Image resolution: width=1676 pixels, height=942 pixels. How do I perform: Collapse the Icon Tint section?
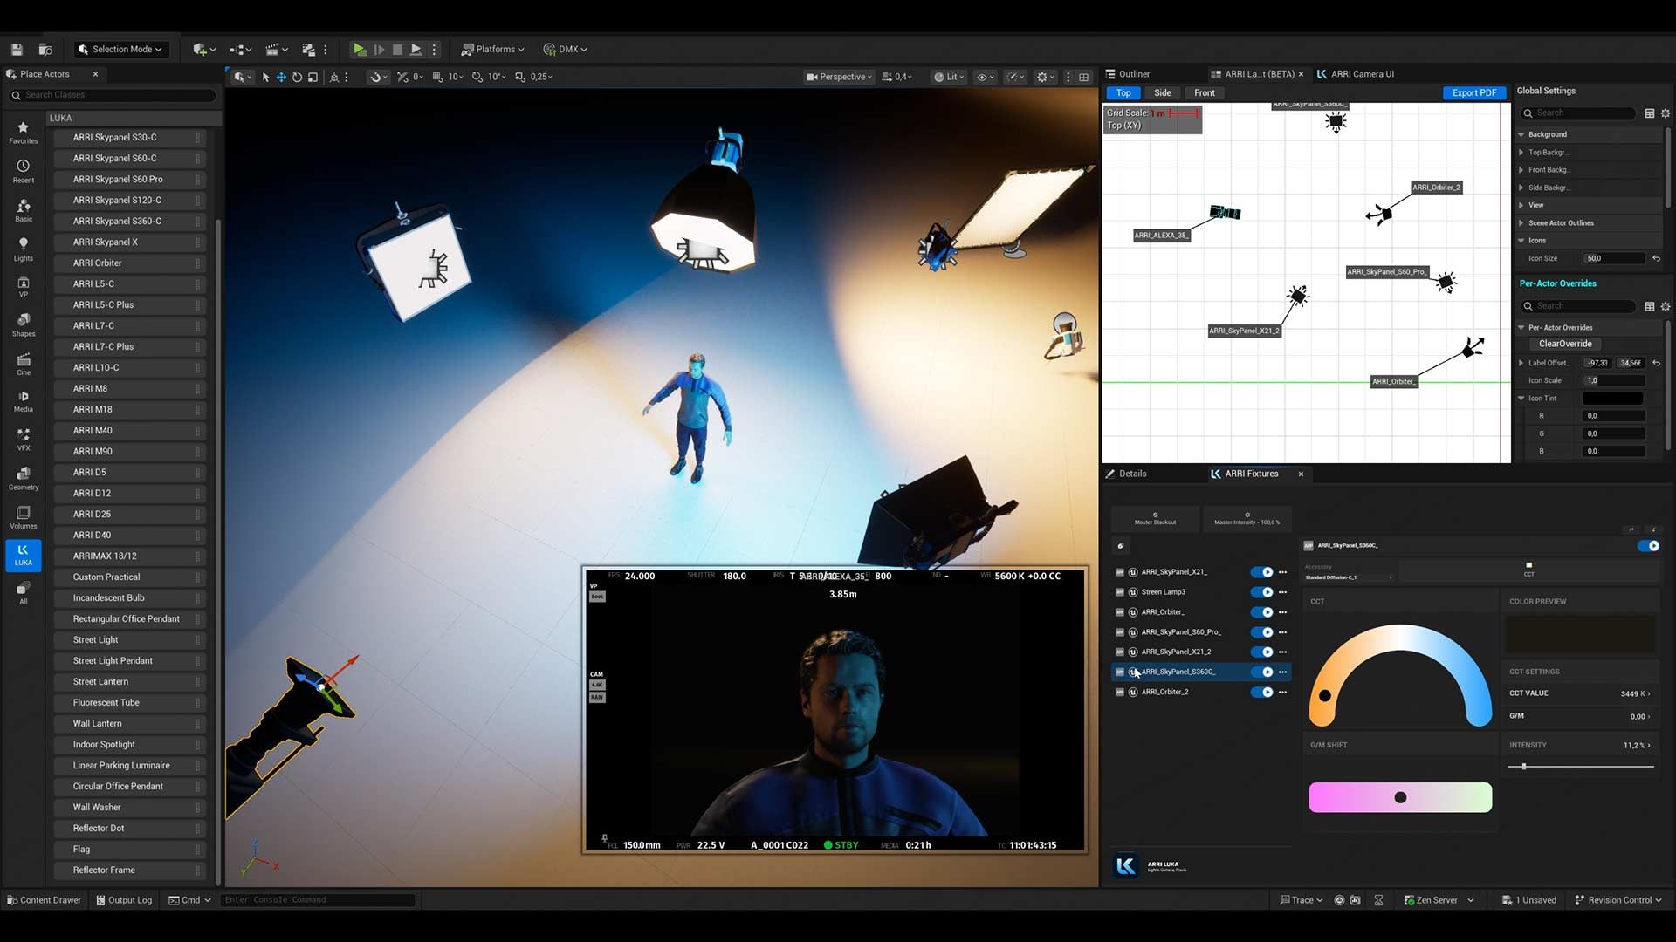[1521, 399]
